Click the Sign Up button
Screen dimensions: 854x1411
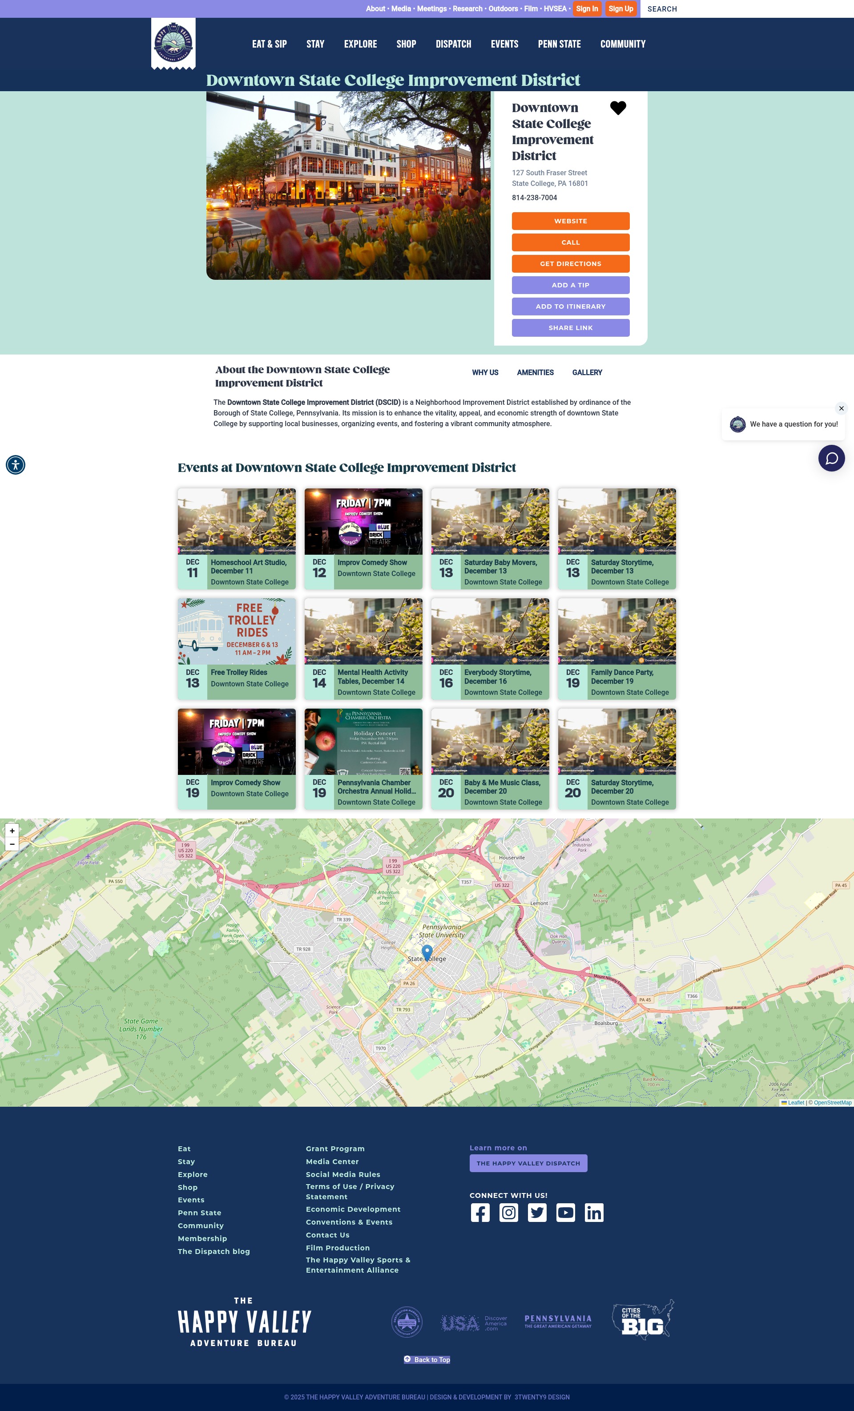(621, 8)
